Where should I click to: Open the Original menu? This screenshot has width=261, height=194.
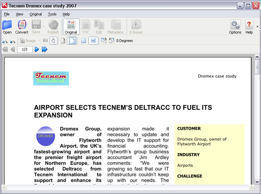[36, 14]
